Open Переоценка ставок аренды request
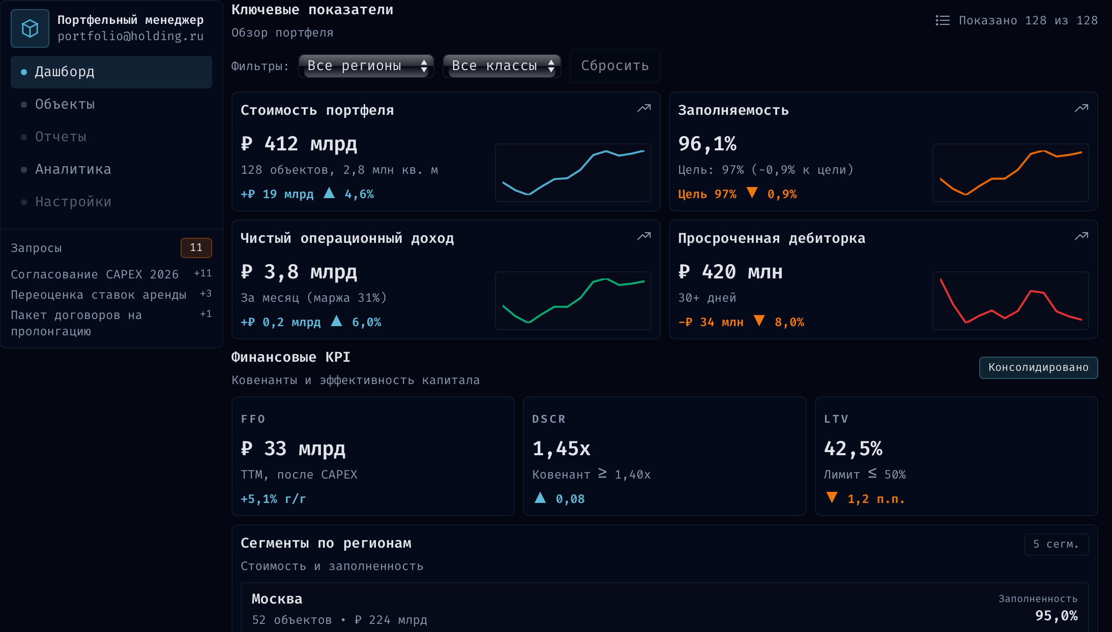Viewport: 1112px width, 632px height. click(x=99, y=295)
